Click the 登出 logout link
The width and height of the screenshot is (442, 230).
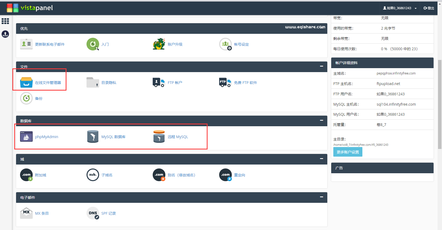pyautogui.click(x=429, y=8)
